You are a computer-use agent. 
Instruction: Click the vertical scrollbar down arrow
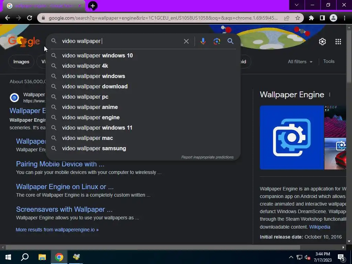tap(349, 241)
